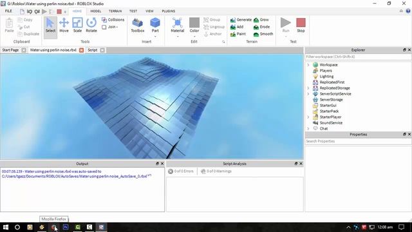Switch to the TERRAIN ribbon tab
The image size is (412, 232).
[x=115, y=11]
